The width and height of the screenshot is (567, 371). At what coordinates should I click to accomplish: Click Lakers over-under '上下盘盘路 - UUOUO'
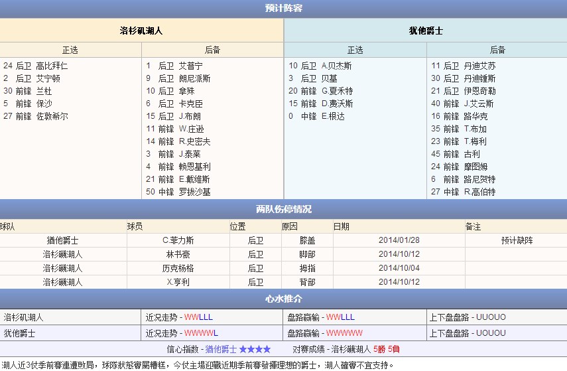(x=468, y=317)
